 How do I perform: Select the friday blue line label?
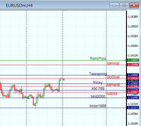click(x=98, y=83)
